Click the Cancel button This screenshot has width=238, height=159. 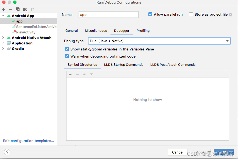click(x=178, y=152)
